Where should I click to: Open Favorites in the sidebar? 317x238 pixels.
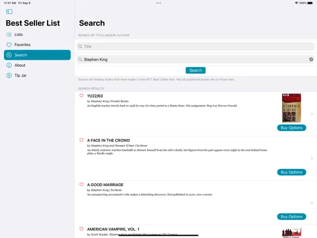[37, 45]
